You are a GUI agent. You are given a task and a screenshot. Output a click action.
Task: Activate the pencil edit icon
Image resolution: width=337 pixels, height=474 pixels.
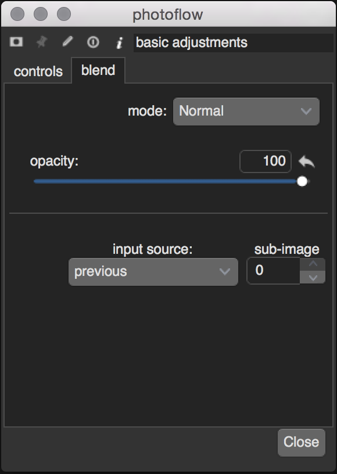(67, 41)
